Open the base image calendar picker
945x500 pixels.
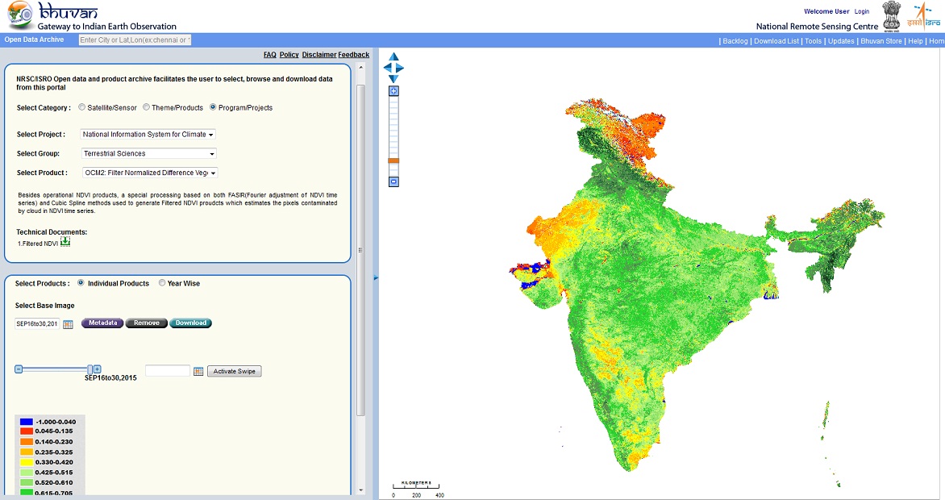(x=68, y=324)
